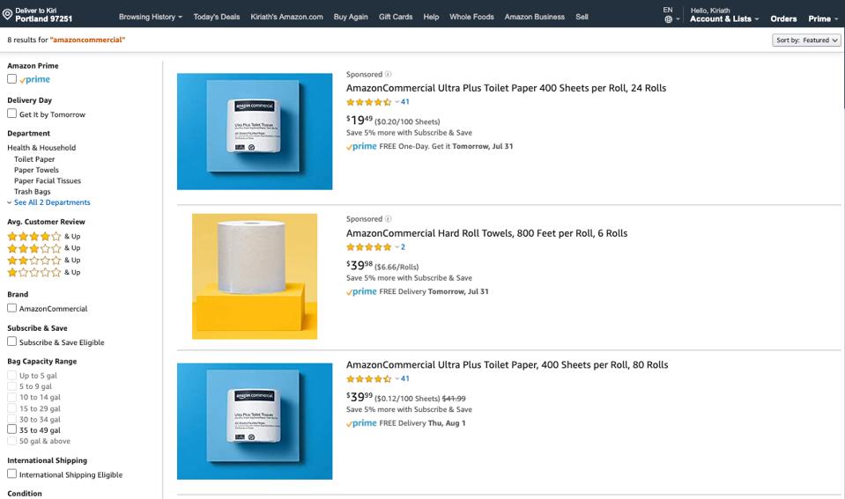Open the Paper Towels department link
The image size is (845, 499).
click(36, 170)
